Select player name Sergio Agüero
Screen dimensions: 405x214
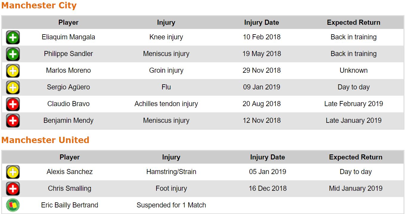68,87
